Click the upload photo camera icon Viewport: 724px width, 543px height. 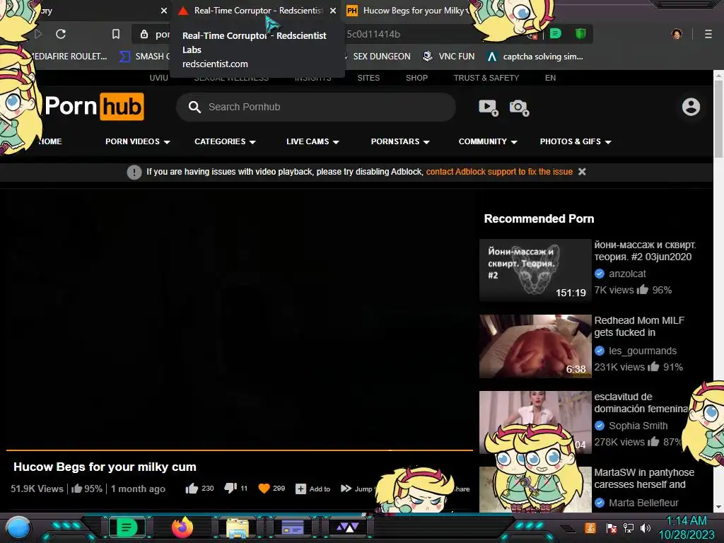pyautogui.click(x=519, y=107)
